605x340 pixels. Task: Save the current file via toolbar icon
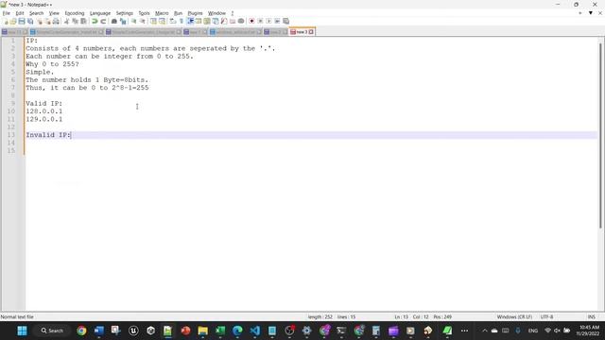[22, 21]
